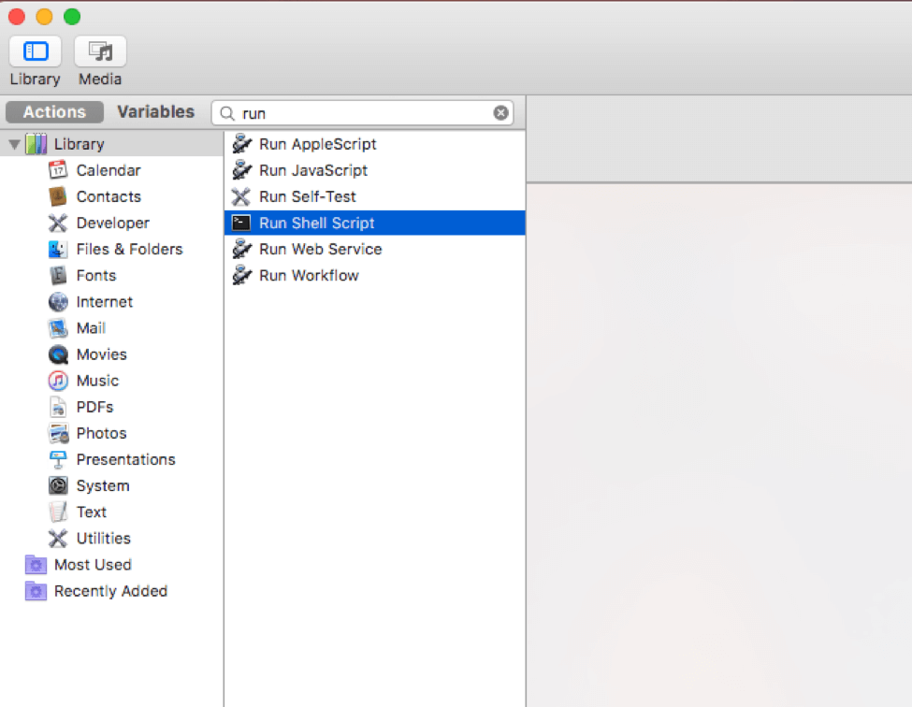
Task: Select the Internet globe icon
Action: (58, 302)
